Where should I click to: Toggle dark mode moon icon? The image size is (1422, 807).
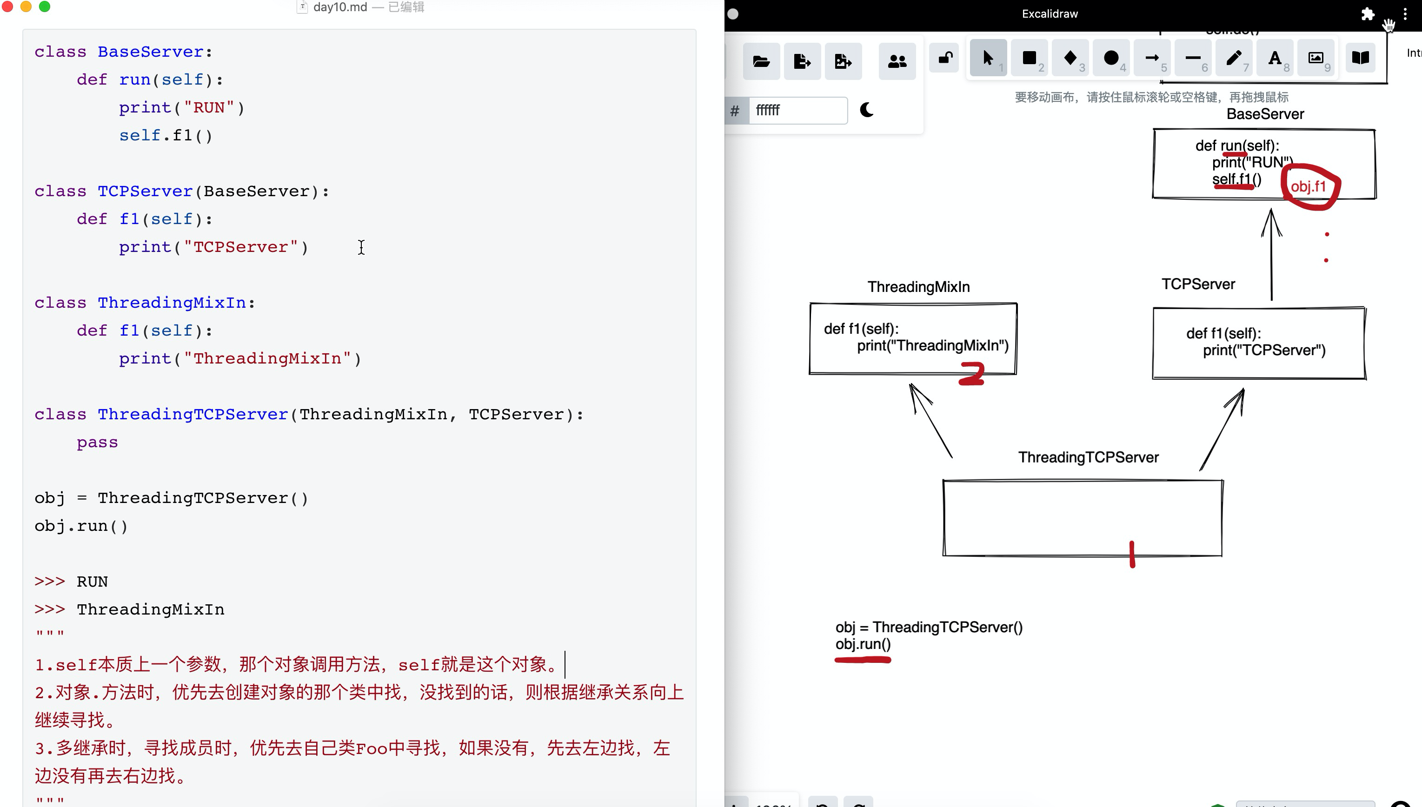tap(866, 110)
